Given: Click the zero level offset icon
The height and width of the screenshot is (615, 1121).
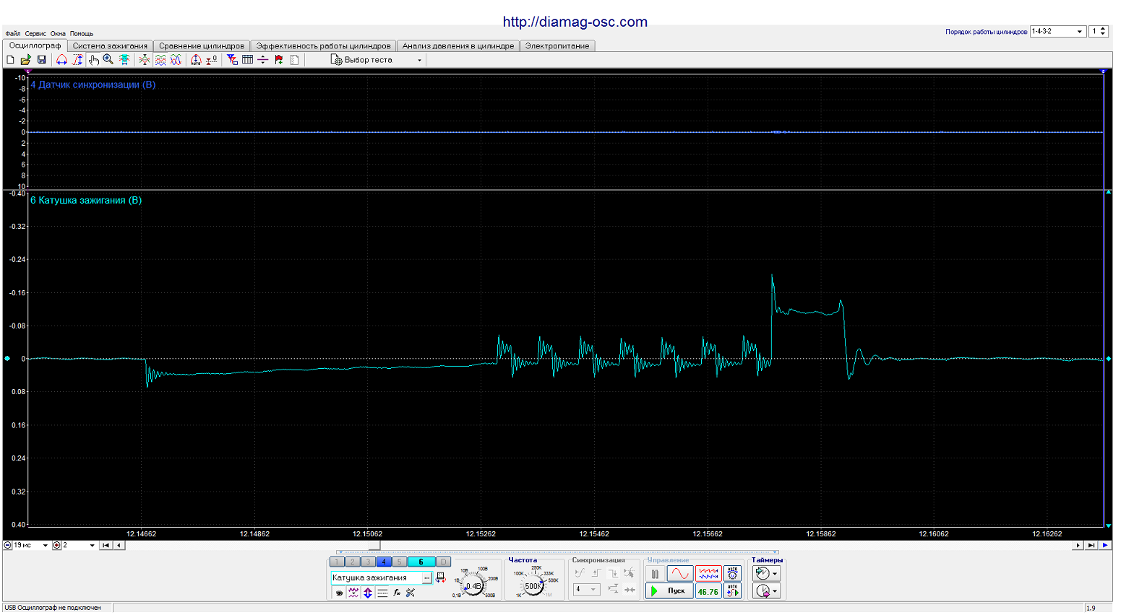Looking at the screenshot, I should click(211, 60).
